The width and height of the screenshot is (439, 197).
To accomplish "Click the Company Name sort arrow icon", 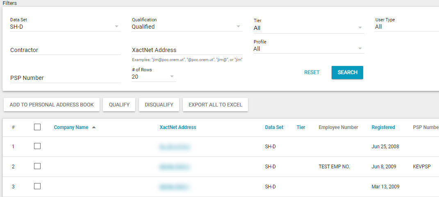I will tap(94, 127).
